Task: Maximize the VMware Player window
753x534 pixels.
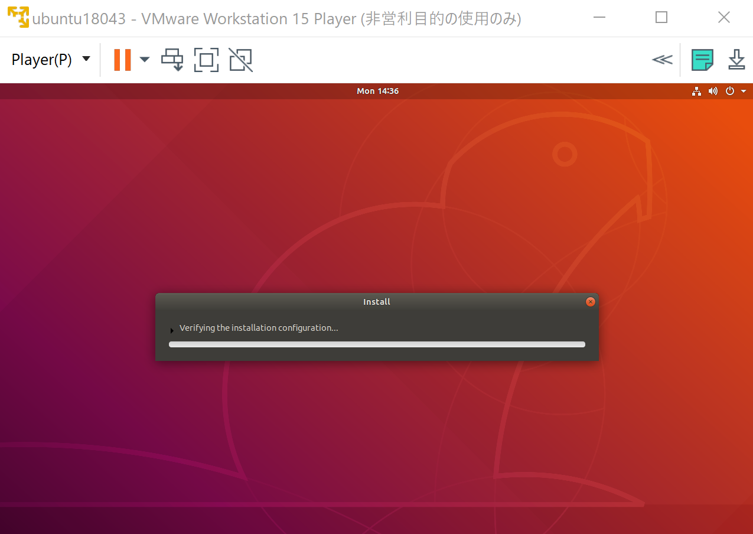Action: click(x=661, y=18)
